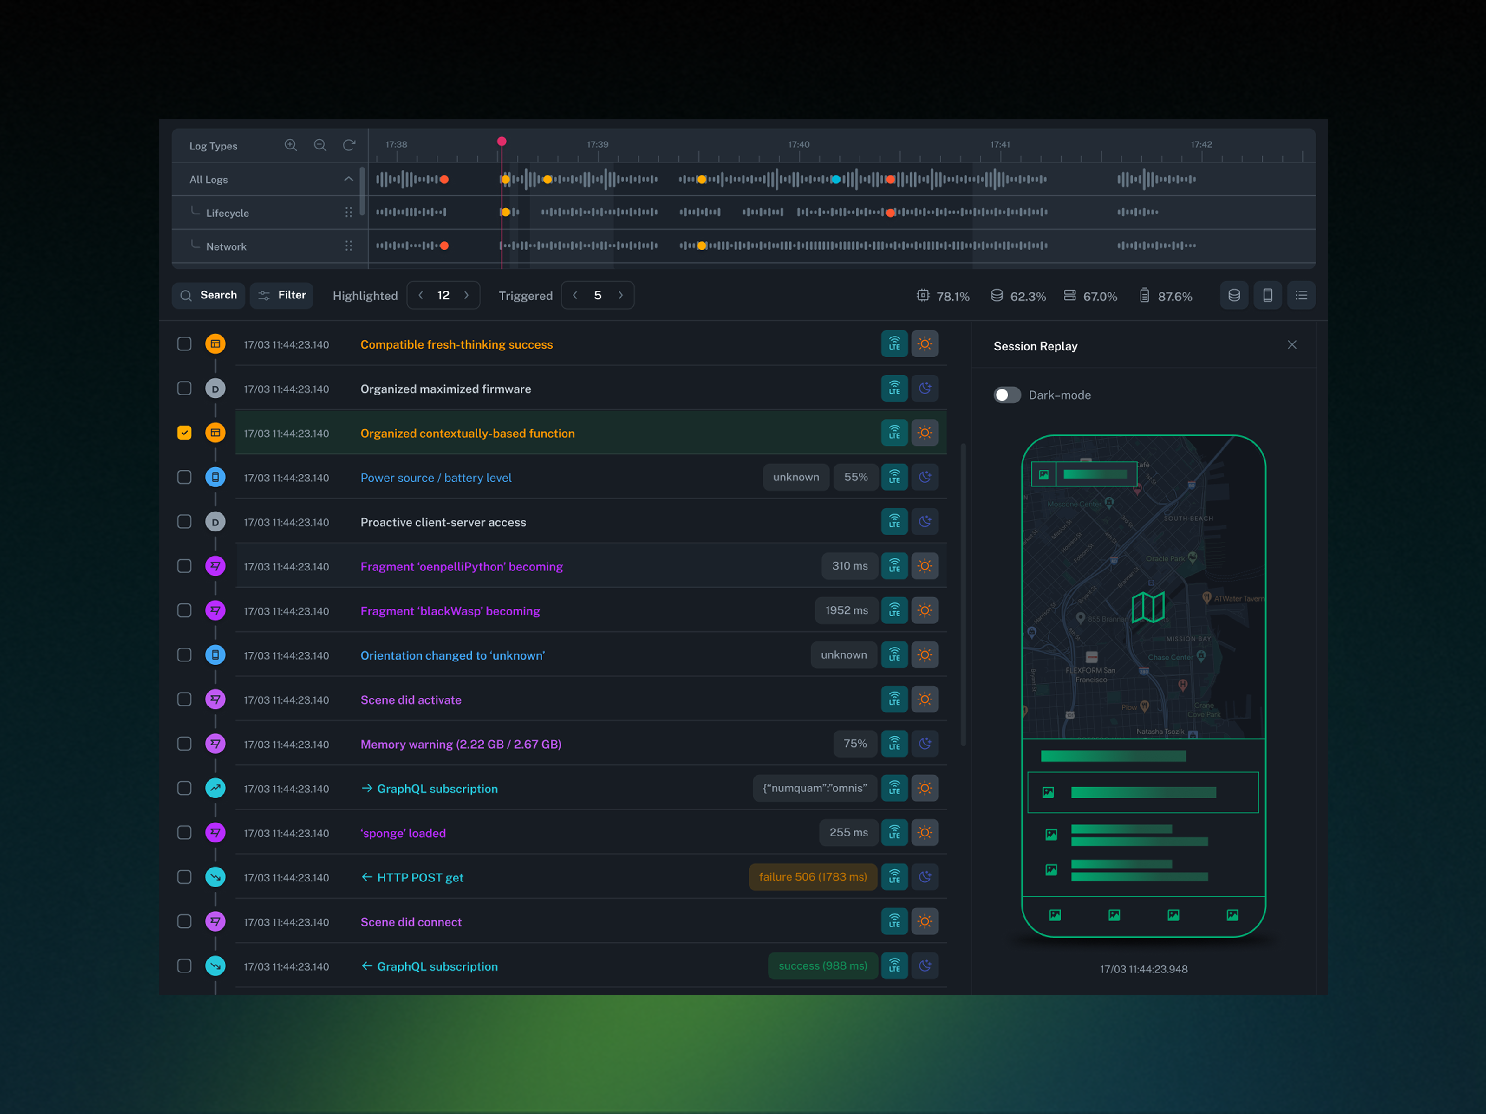
Task: Select the Network log type row
Action: click(x=226, y=246)
